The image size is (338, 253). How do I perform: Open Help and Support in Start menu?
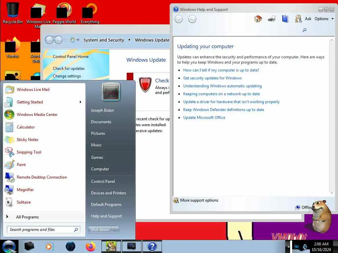coord(106,216)
